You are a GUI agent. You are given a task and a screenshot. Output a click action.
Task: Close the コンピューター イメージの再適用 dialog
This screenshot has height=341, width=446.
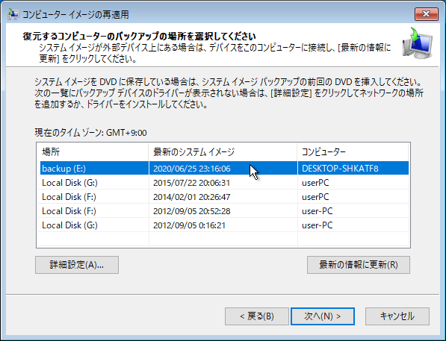coord(426,14)
